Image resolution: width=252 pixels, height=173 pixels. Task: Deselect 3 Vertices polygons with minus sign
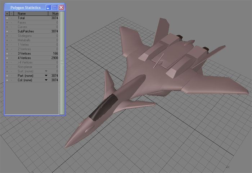11,54
